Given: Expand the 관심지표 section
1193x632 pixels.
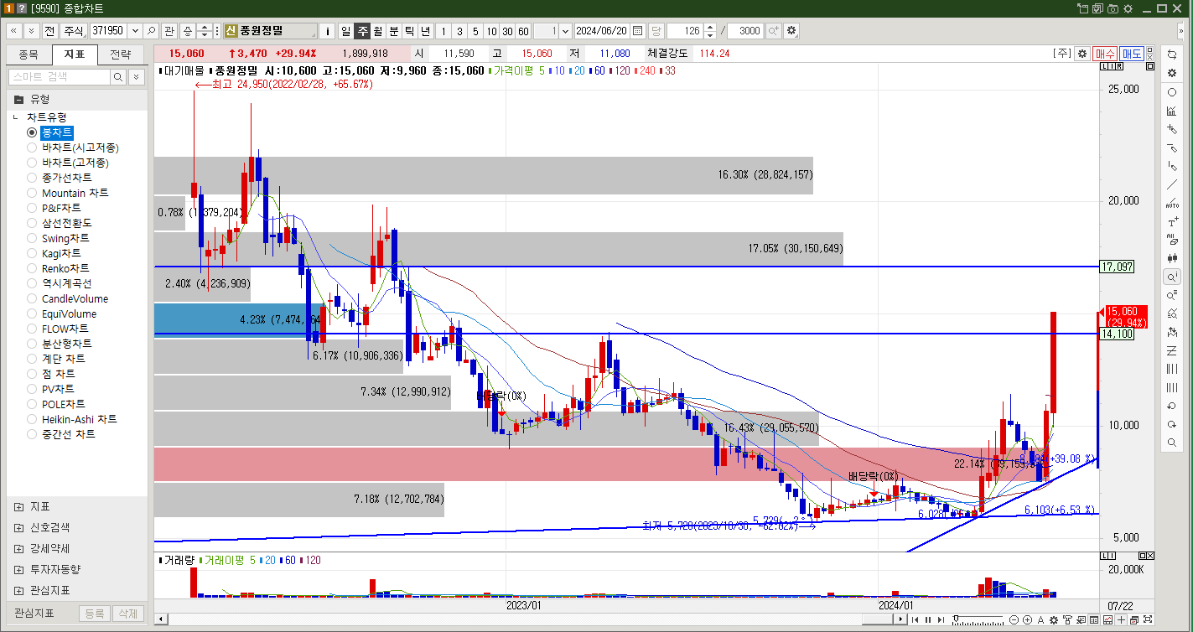Looking at the screenshot, I should pos(18,590).
